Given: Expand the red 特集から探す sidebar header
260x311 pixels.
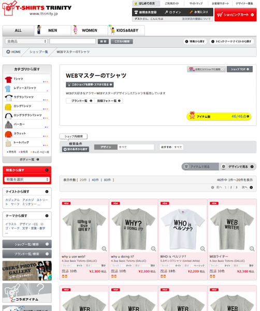Looking at the screenshot, I should 27,170.
